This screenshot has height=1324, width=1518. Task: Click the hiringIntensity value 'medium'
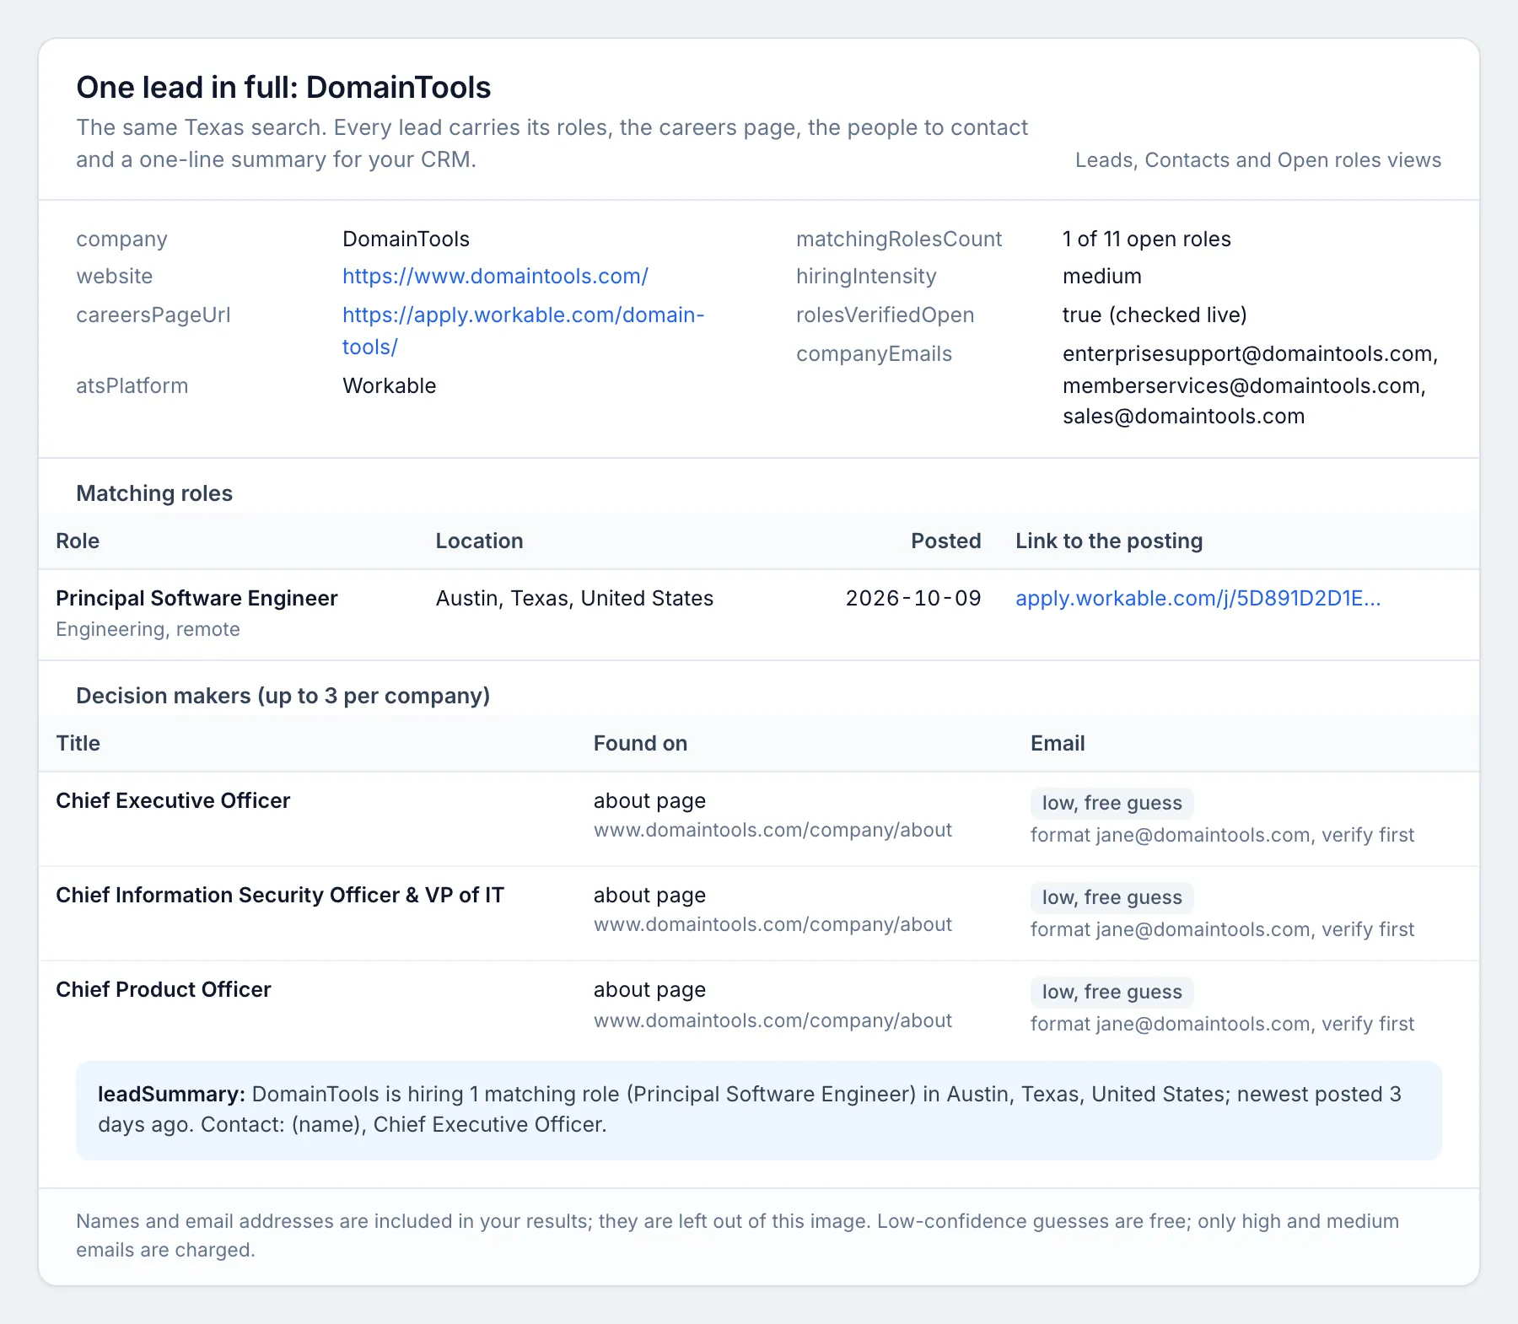pyautogui.click(x=1102, y=277)
